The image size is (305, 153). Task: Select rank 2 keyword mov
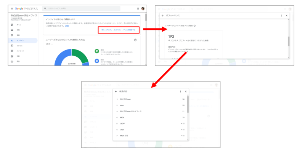click(122, 105)
